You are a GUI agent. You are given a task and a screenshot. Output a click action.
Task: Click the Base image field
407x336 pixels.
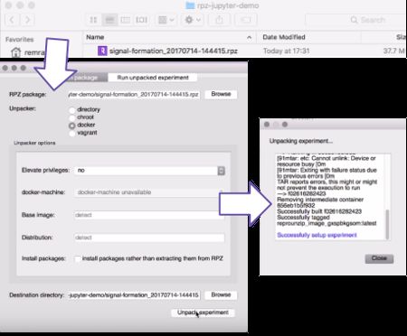tap(149, 215)
